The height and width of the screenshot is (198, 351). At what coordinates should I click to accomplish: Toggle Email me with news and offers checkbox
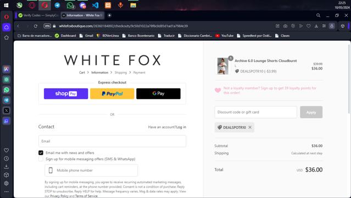(41, 152)
